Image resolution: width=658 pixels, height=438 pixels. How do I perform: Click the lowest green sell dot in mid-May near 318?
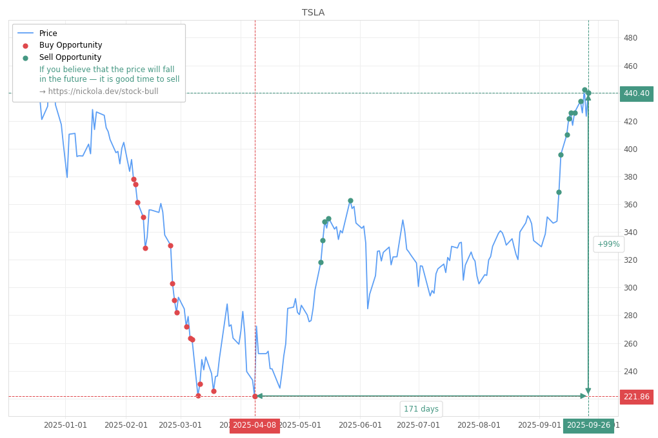click(321, 262)
